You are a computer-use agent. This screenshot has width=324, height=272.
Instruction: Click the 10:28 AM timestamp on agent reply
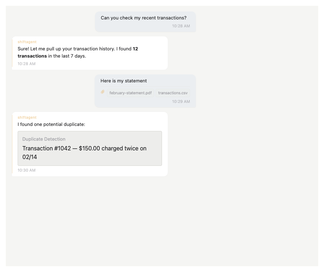[26, 64]
